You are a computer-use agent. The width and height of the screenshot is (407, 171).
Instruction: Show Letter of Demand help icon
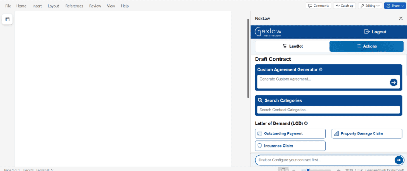point(306,123)
